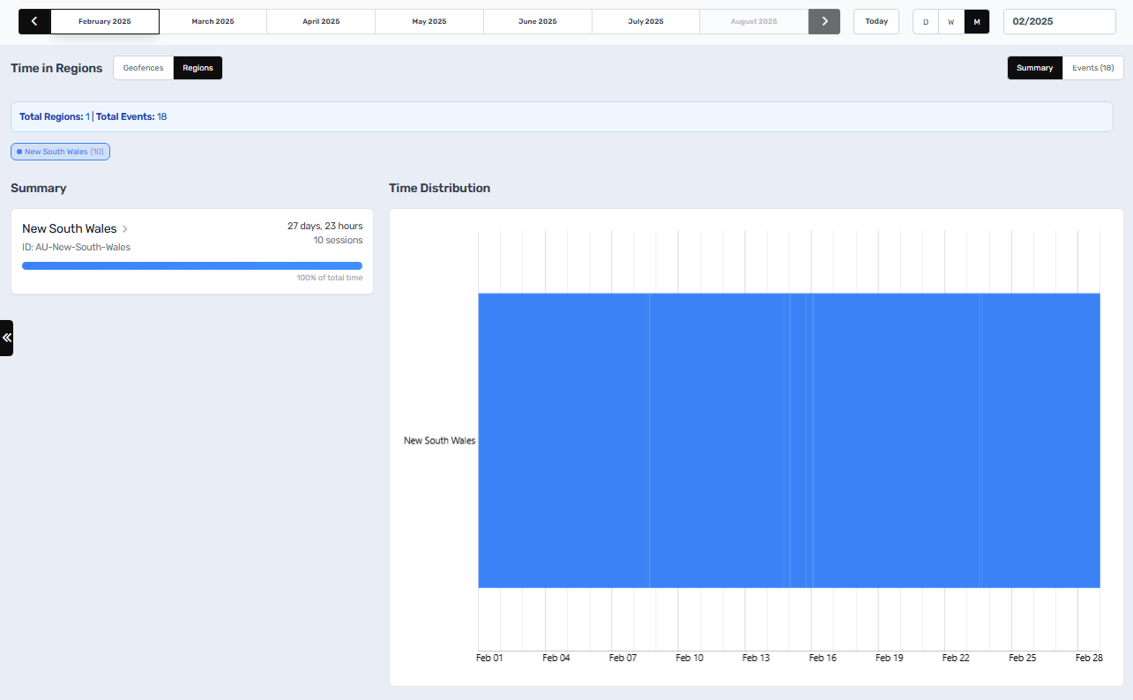The image size is (1133, 700).
Task: Click the Feb 19 axis label
Action: 889,658
